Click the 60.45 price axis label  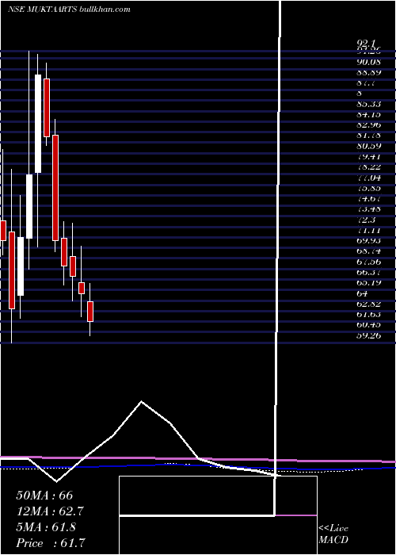click(x=368, y=325)
